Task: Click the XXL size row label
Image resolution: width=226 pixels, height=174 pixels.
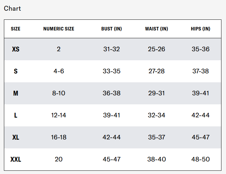Action: tap(16, 159)
